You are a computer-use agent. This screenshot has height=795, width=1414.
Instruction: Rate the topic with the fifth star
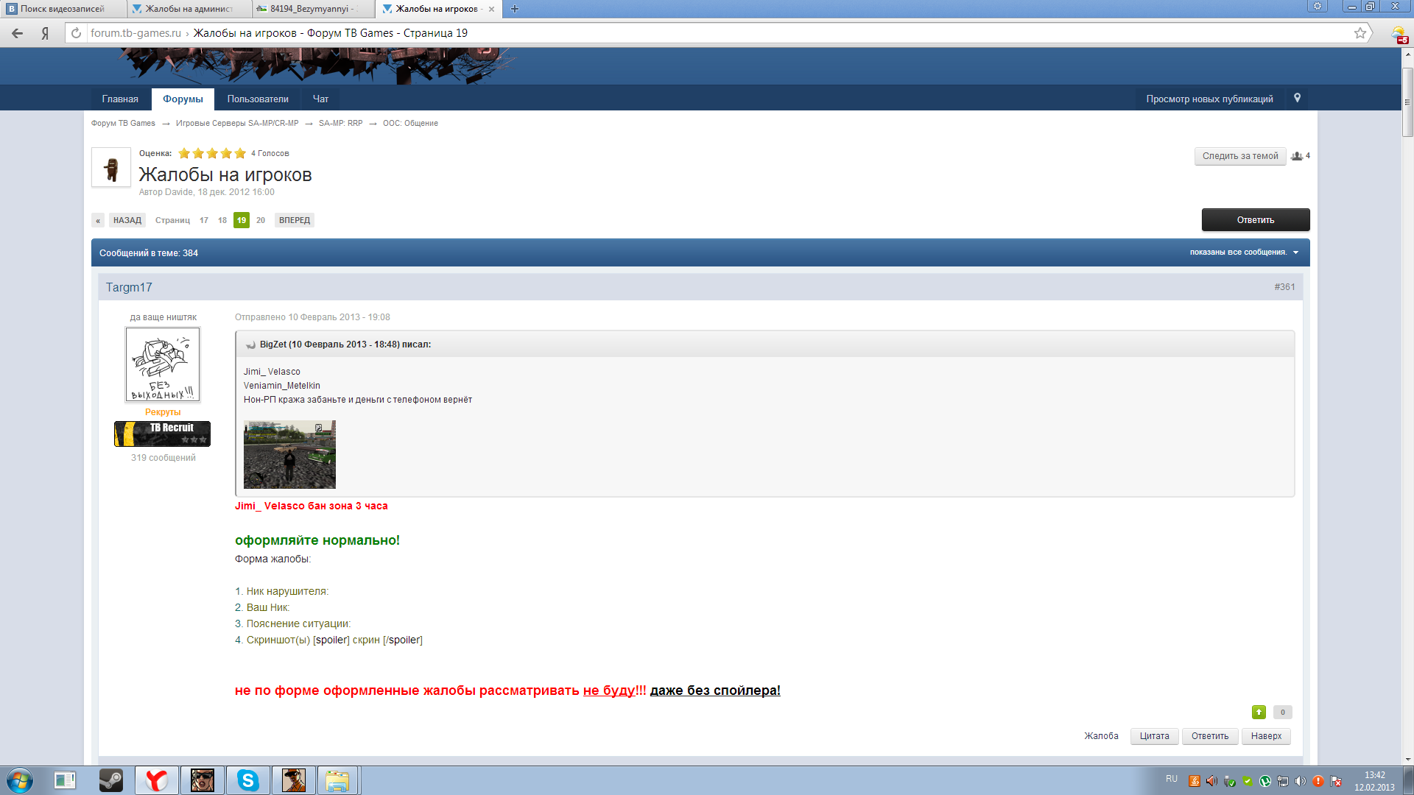pyautogui.click(x=240, y=153)
